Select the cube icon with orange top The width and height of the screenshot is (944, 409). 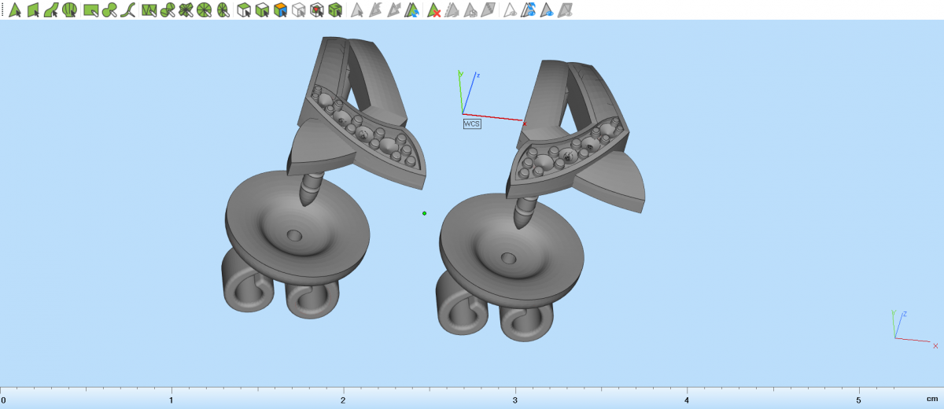tap(280, 10)
